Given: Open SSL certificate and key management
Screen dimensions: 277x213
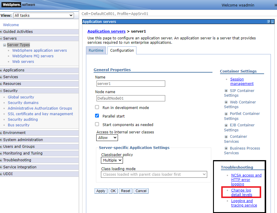Looking at the screenshot, I should tap(40, 114).
